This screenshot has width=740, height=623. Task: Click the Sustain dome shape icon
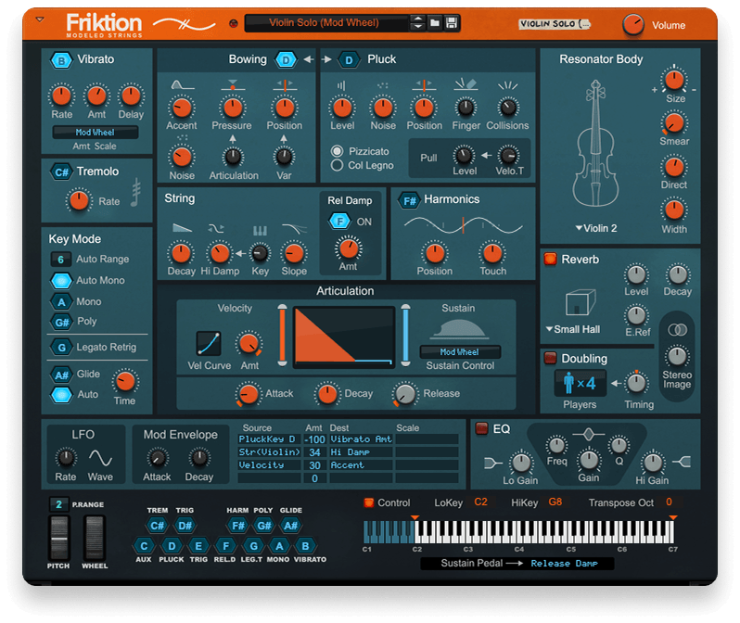click(x=459, y=329)
